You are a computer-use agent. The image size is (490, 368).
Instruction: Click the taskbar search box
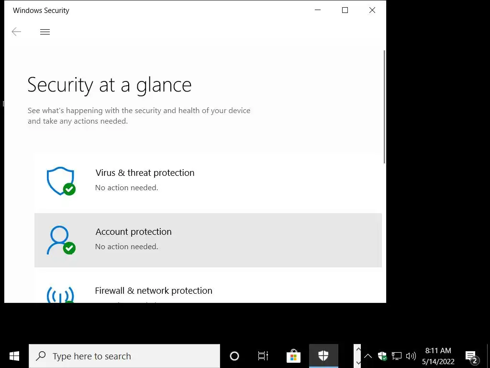tap(124, 356)
